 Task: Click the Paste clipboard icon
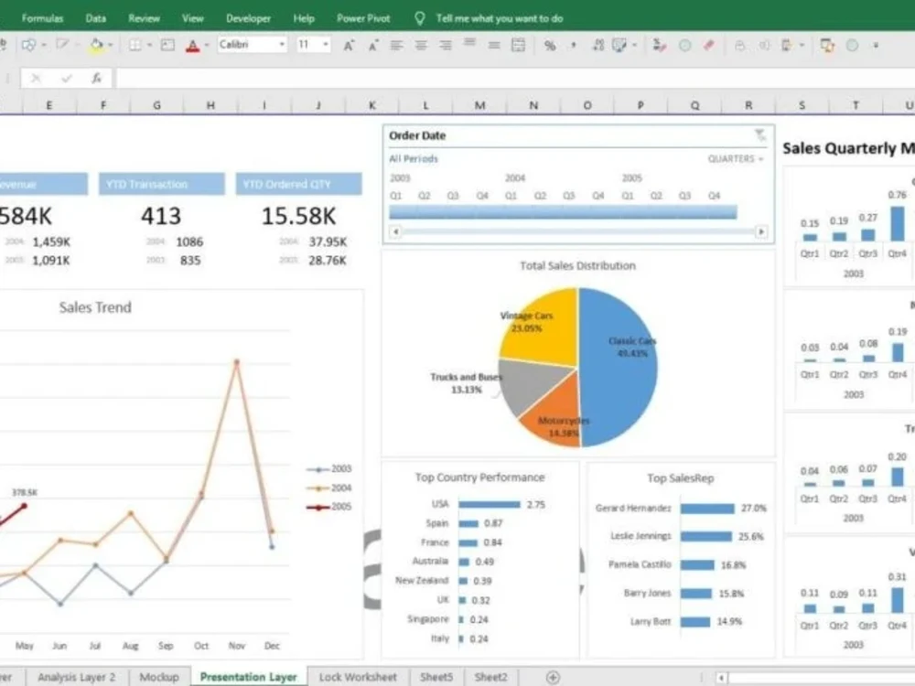787,45
